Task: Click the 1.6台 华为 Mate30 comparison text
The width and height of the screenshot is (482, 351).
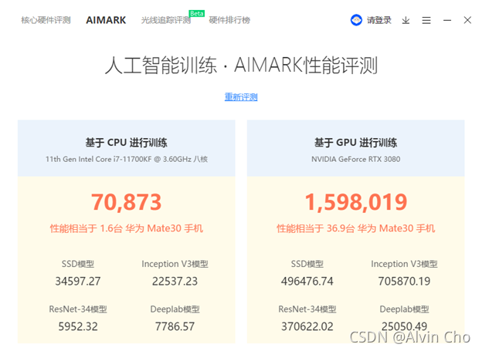Action: tap(127, 228)
